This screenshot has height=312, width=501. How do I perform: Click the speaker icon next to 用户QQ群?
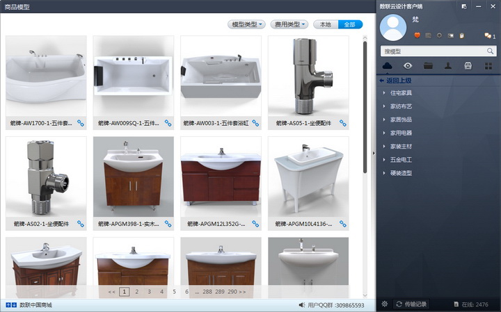point(302,305)
